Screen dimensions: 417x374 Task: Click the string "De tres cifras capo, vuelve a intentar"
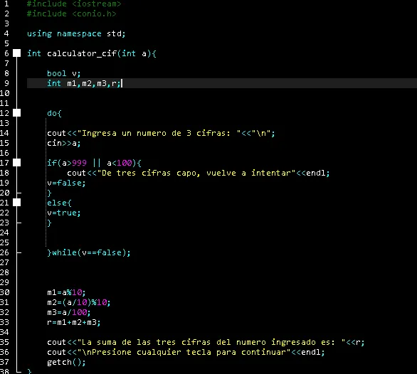point(196,173)
